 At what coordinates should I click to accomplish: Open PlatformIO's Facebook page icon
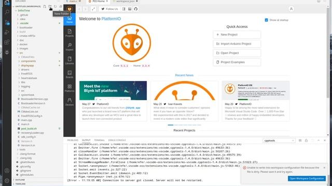click(124, 9)
